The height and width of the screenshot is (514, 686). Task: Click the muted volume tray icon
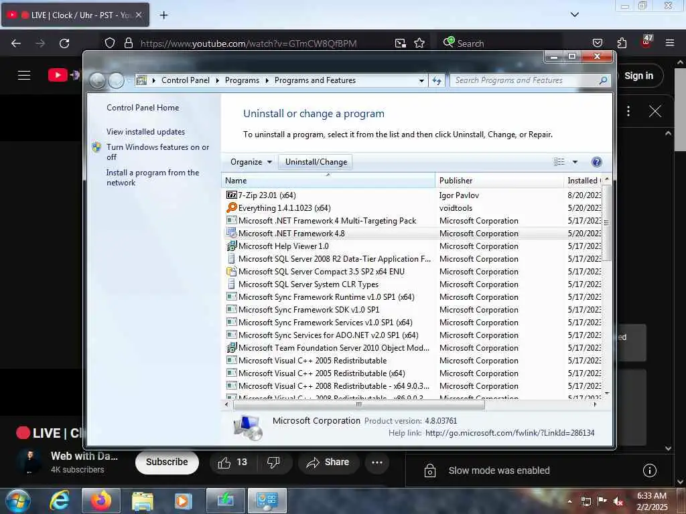[x=618, y=501]
